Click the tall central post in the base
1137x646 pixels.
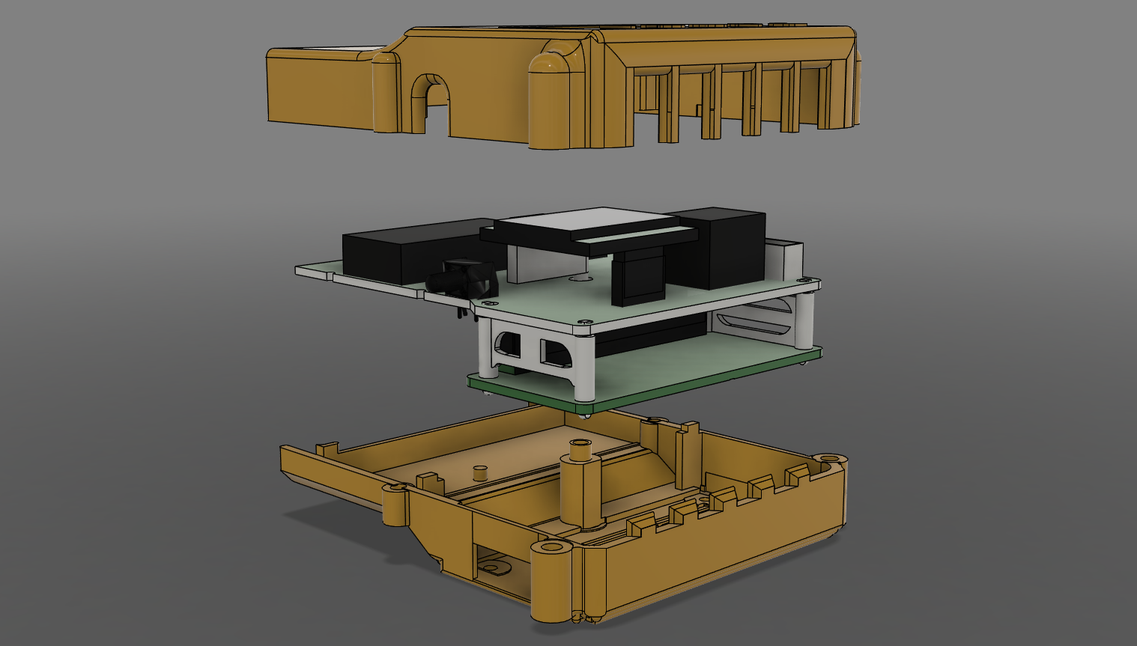(x=579, y=487)
